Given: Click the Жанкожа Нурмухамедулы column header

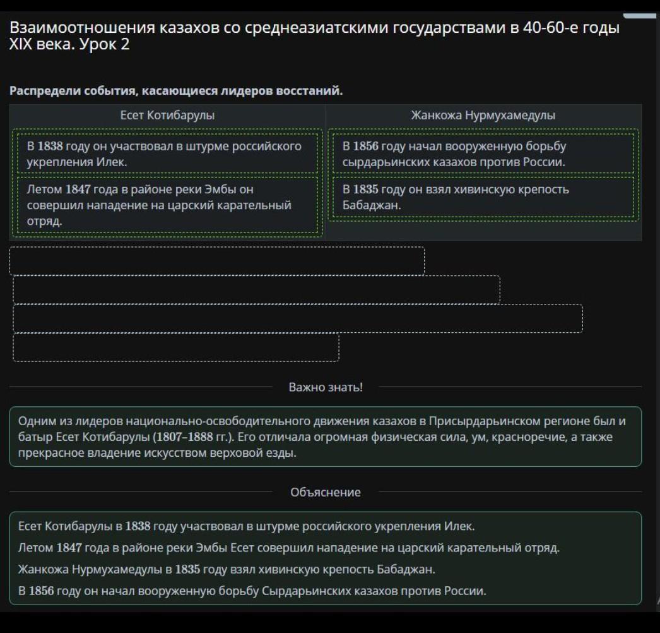Looking at the screenshot, I should tap(483, 115).
